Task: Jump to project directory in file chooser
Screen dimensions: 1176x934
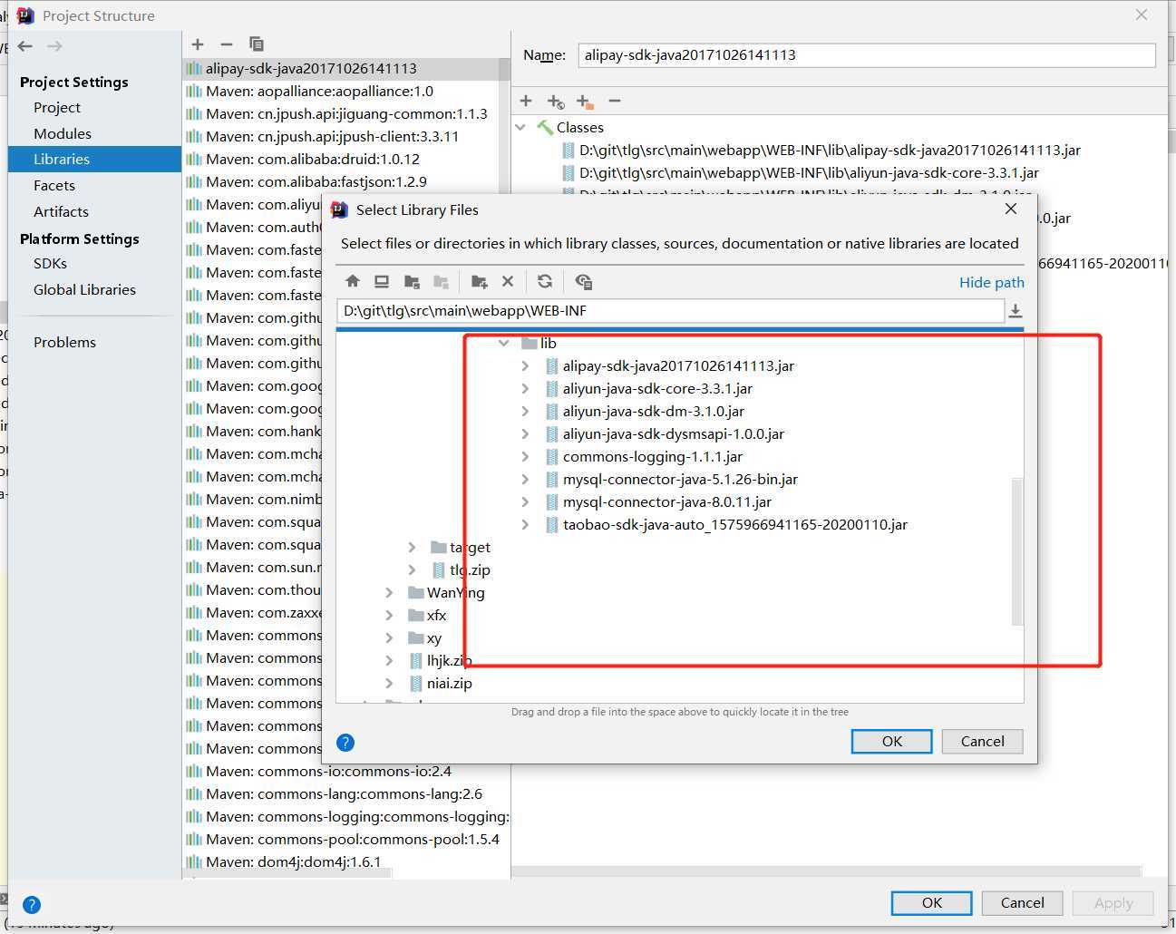Action: point(412,281)
